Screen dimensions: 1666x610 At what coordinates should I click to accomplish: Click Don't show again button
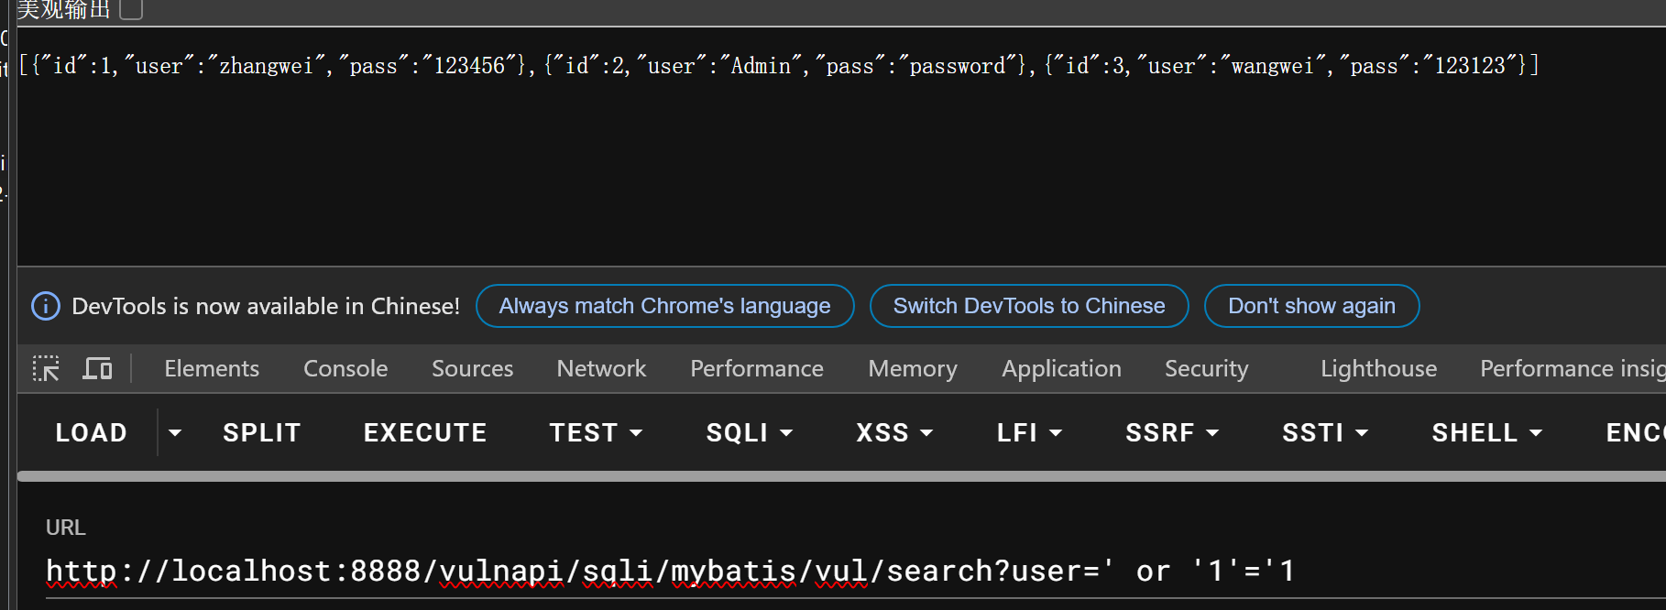[x=1311, y=306]
